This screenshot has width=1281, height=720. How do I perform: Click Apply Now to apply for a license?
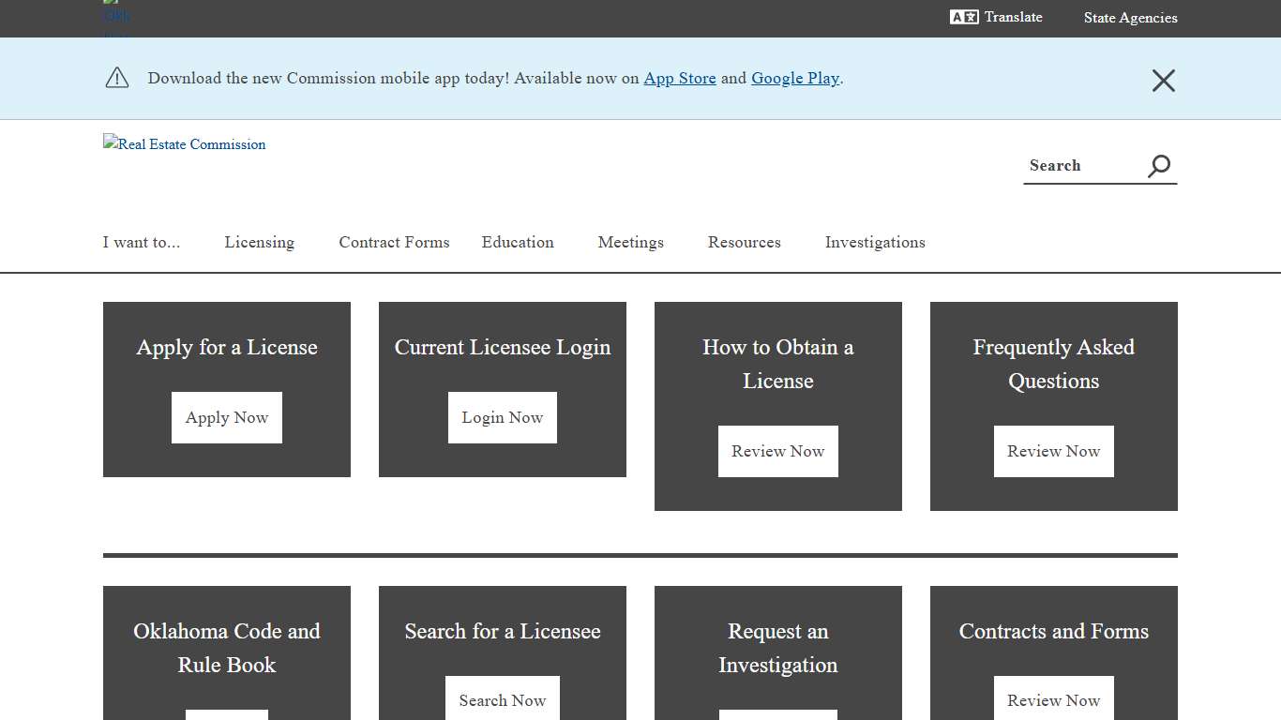click(226, 417)
